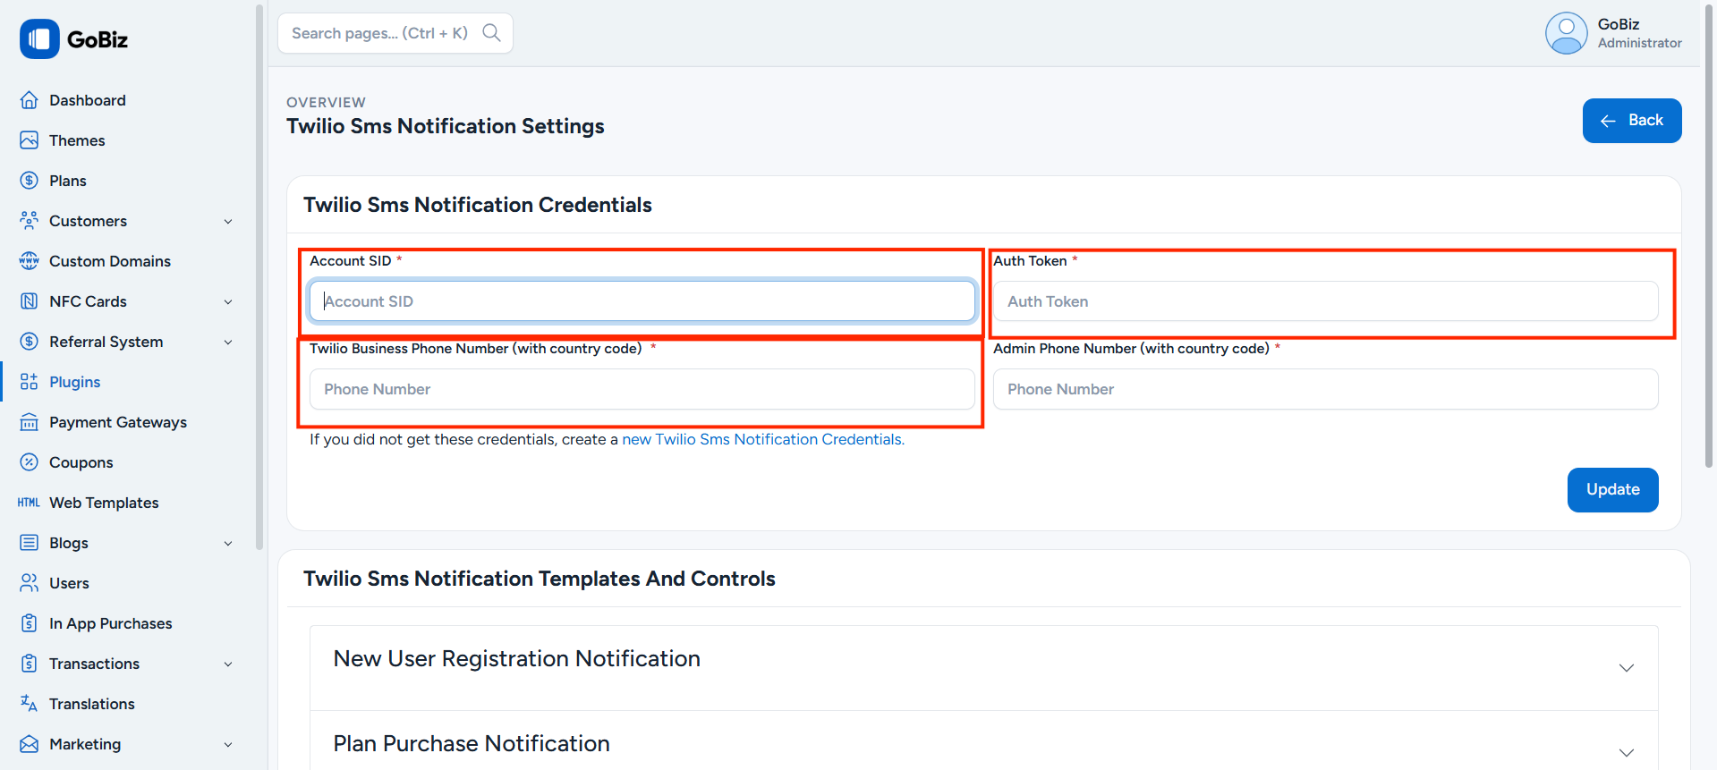The image size is (1717, 770).
Task: Click the Custom Domains globe icon
Action: (29, 261)
